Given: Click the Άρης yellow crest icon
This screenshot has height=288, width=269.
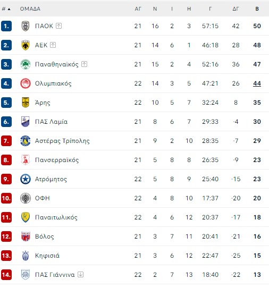Looking at the screenshot, I should 26,103.
